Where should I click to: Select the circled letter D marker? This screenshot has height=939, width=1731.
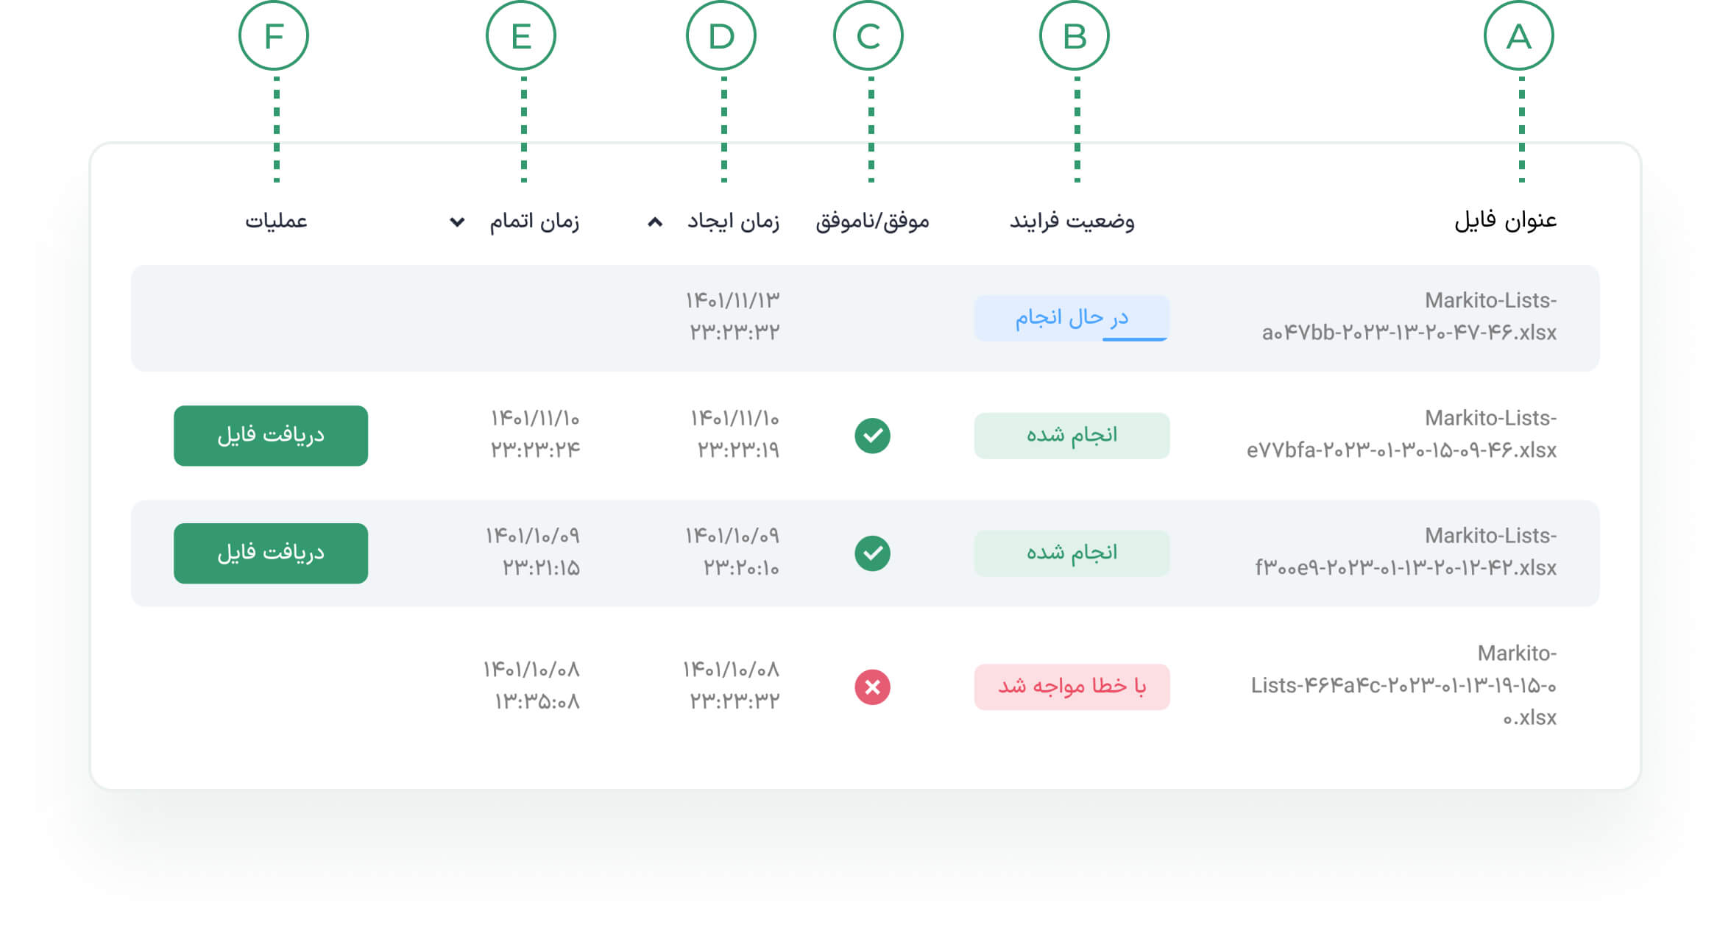pos(721,36)
